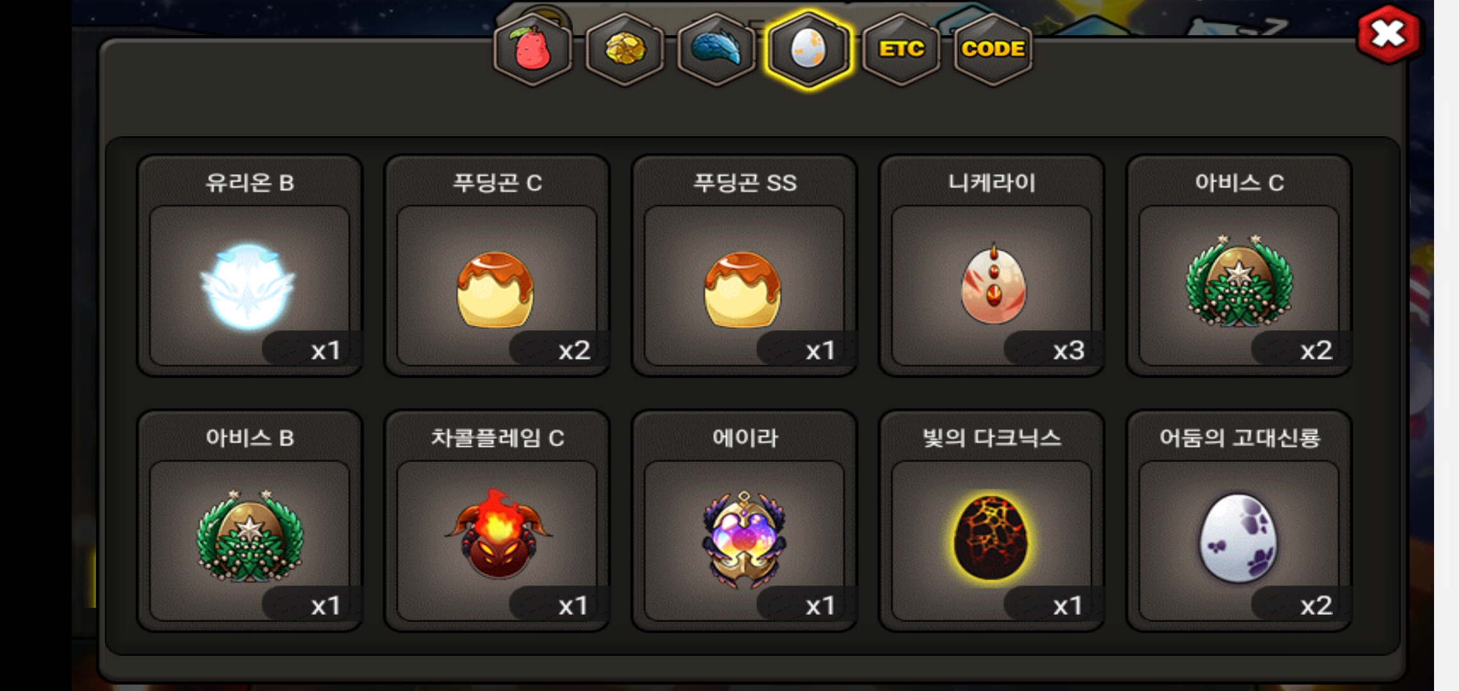This screenshot has width=1459, height=691.
Task: Click the 차콜플레임 C item title
Action: pos(497,438)
